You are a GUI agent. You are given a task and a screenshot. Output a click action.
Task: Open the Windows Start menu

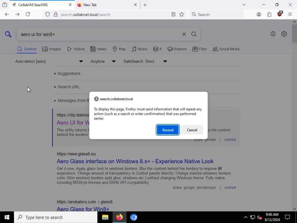coord(7,217)
